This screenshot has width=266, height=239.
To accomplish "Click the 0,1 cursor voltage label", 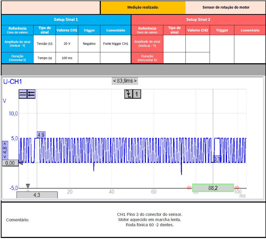I will (x=217, y=159).
